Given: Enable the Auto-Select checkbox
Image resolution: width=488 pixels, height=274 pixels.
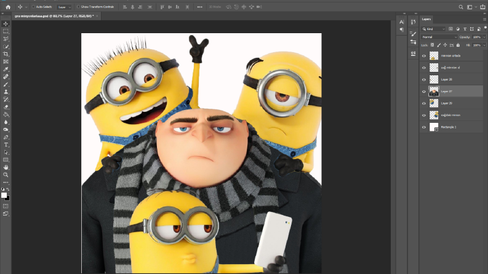Looking at the screenshot, I should tap(33, 7).
